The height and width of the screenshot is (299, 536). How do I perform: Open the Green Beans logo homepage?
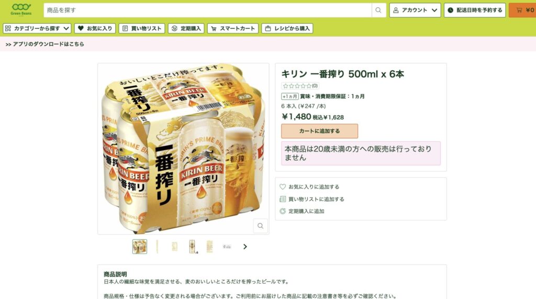click(21, 9)
